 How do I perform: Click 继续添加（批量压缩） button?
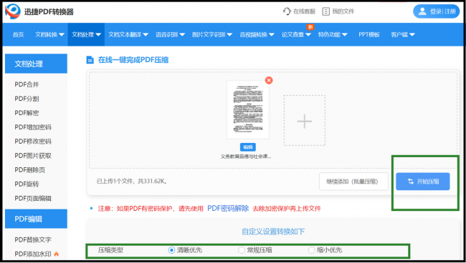(x=353, y=182)
